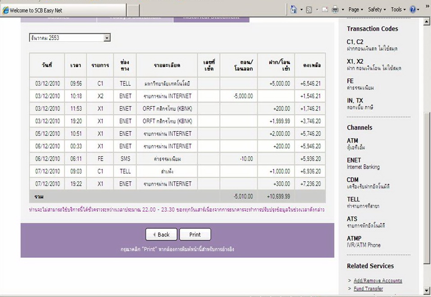Open the Fund Transfer link
431x297 pixels.
tap(368, 288)
